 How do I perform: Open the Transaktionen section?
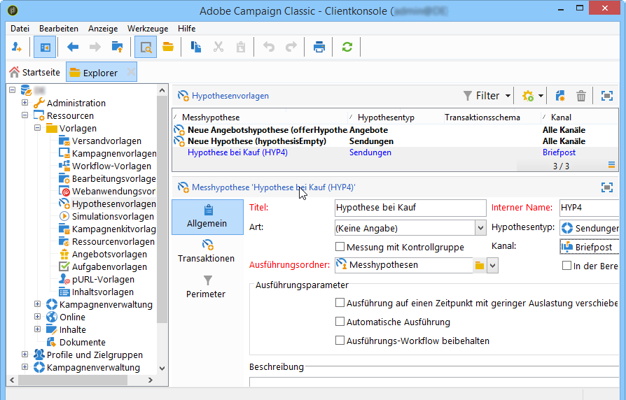207,251
